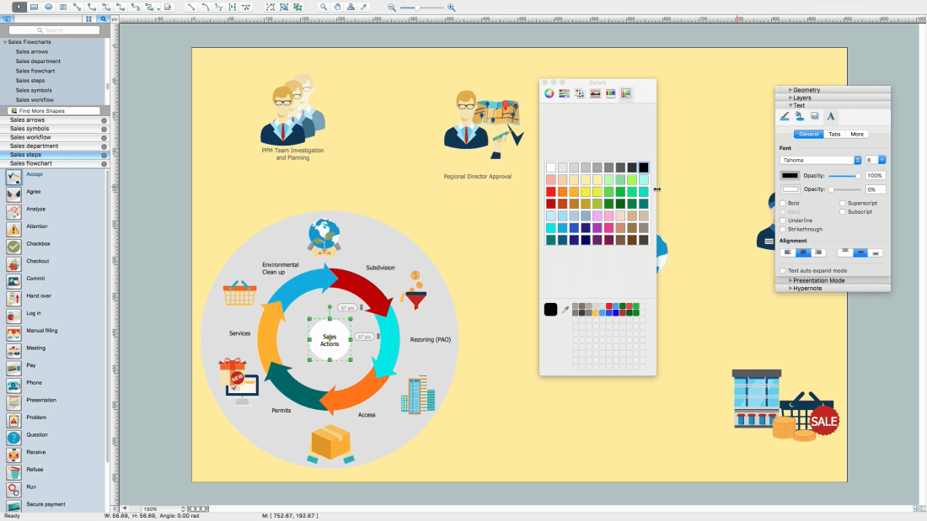Open the shadow settings icon
Image resolution: width=927 pixels, height=521 pixels.
click(x=815, y=116)
